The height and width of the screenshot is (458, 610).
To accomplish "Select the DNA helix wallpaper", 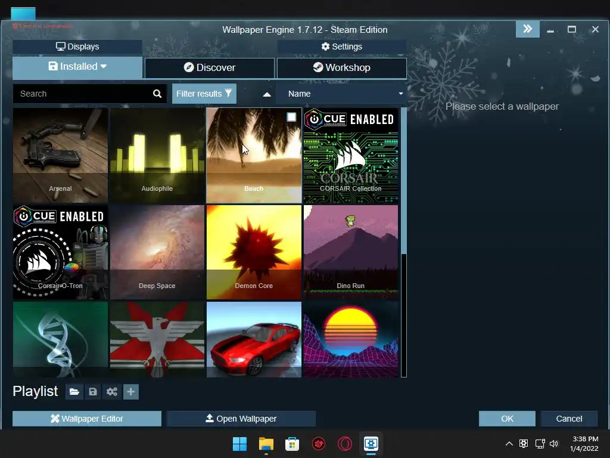I will (x=60, y=339).
